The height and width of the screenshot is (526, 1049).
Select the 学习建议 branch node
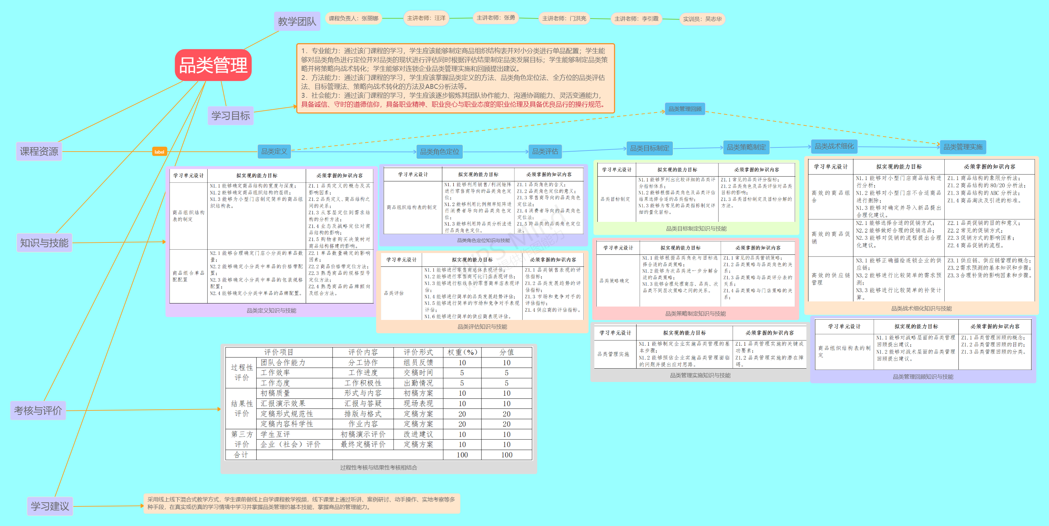click(x=50, y=506)
